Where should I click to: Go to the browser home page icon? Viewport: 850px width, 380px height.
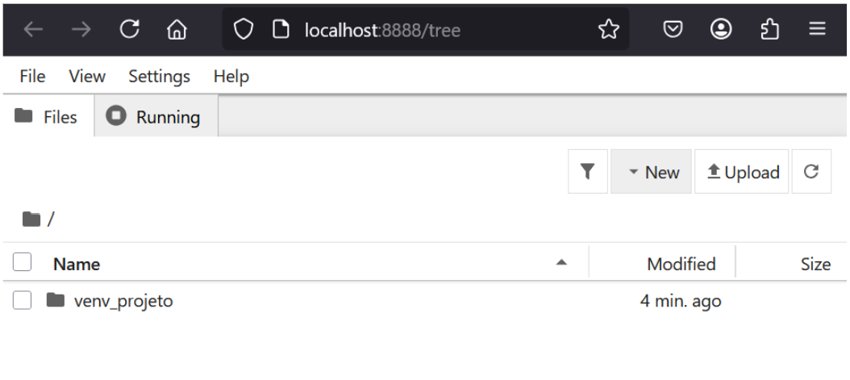point(177,29)
